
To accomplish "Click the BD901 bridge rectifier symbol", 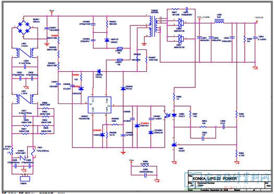I will [24, 28].
